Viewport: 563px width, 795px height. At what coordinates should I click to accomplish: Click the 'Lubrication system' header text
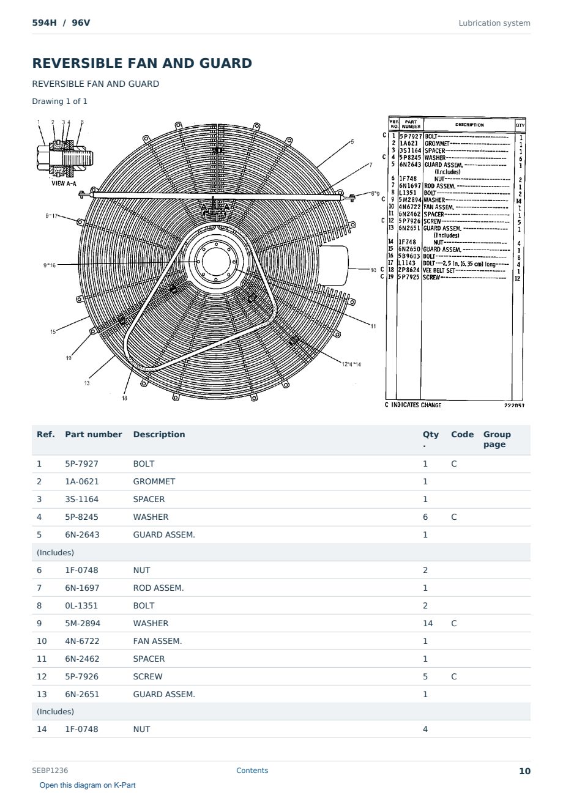pyautogui.click(x=494, y=23)
